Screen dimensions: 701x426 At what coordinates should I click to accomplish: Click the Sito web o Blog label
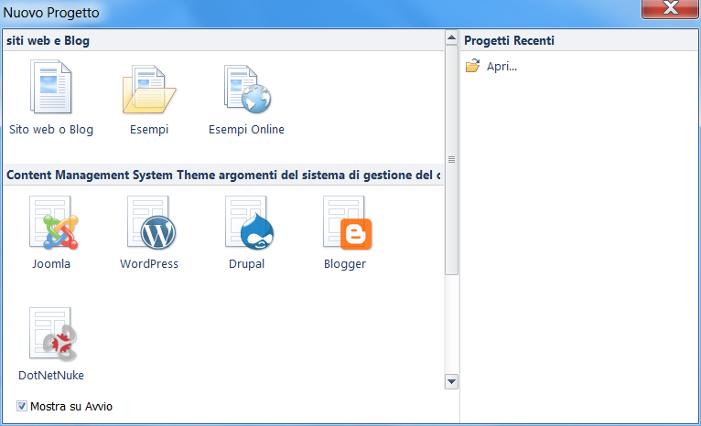pyautogui.click(x=51, y=130)
